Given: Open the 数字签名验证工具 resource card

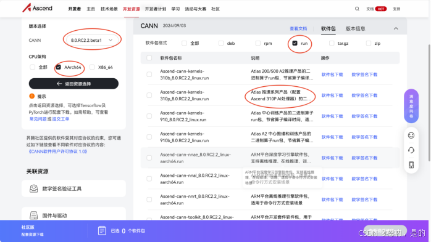Looking at the screenshot, I should pyautogui.click(x=73, y=188).
